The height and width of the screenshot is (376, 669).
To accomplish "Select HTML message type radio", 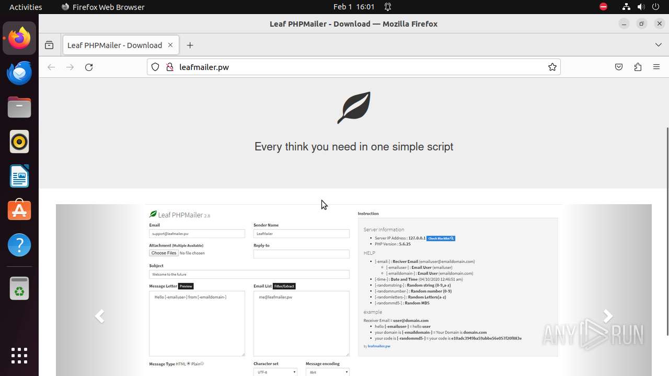I will tap(189, 363).
